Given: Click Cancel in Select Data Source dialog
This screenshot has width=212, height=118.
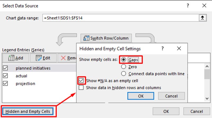Looking at the screenshot, I should click(x=197, y=111).
